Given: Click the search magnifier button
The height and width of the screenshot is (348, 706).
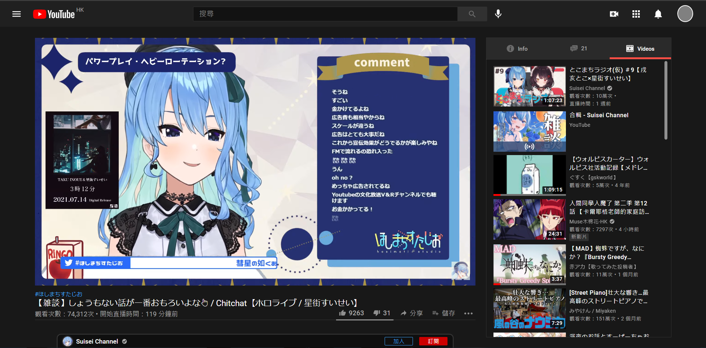Looking at the screenshot, I should click(x=472, y=14).
